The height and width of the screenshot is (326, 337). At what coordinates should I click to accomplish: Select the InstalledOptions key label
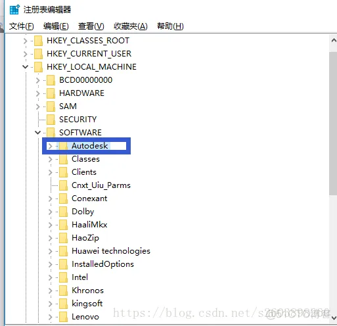point(102,264)
